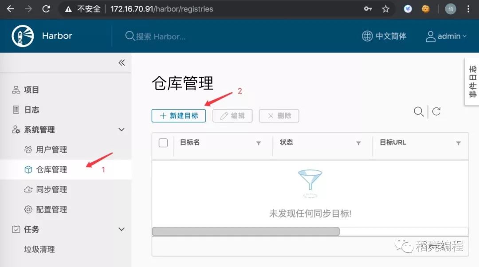Open the 目标URL column filter
Image resolution: width=479 pixels, height=267 pixels.
[458, 143]
